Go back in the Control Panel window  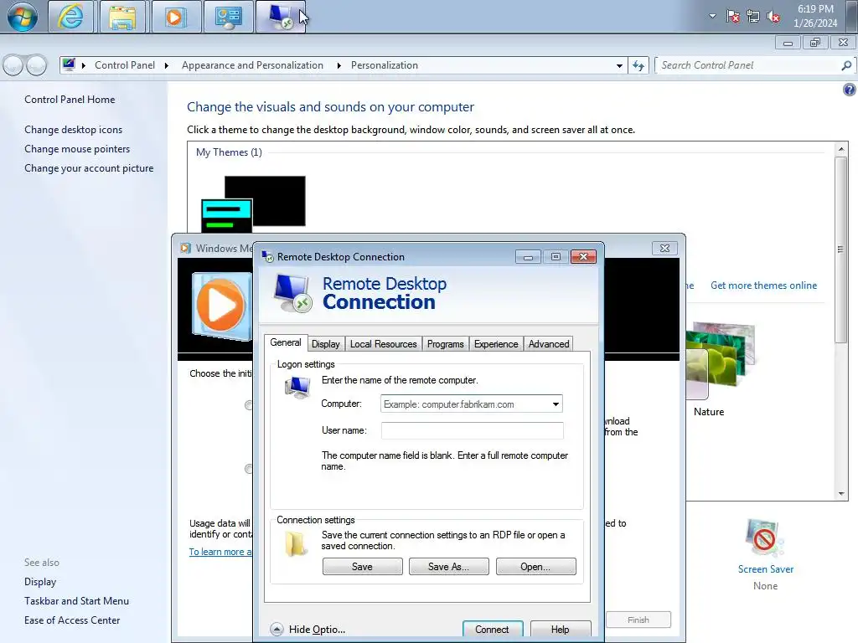[13, 65]
